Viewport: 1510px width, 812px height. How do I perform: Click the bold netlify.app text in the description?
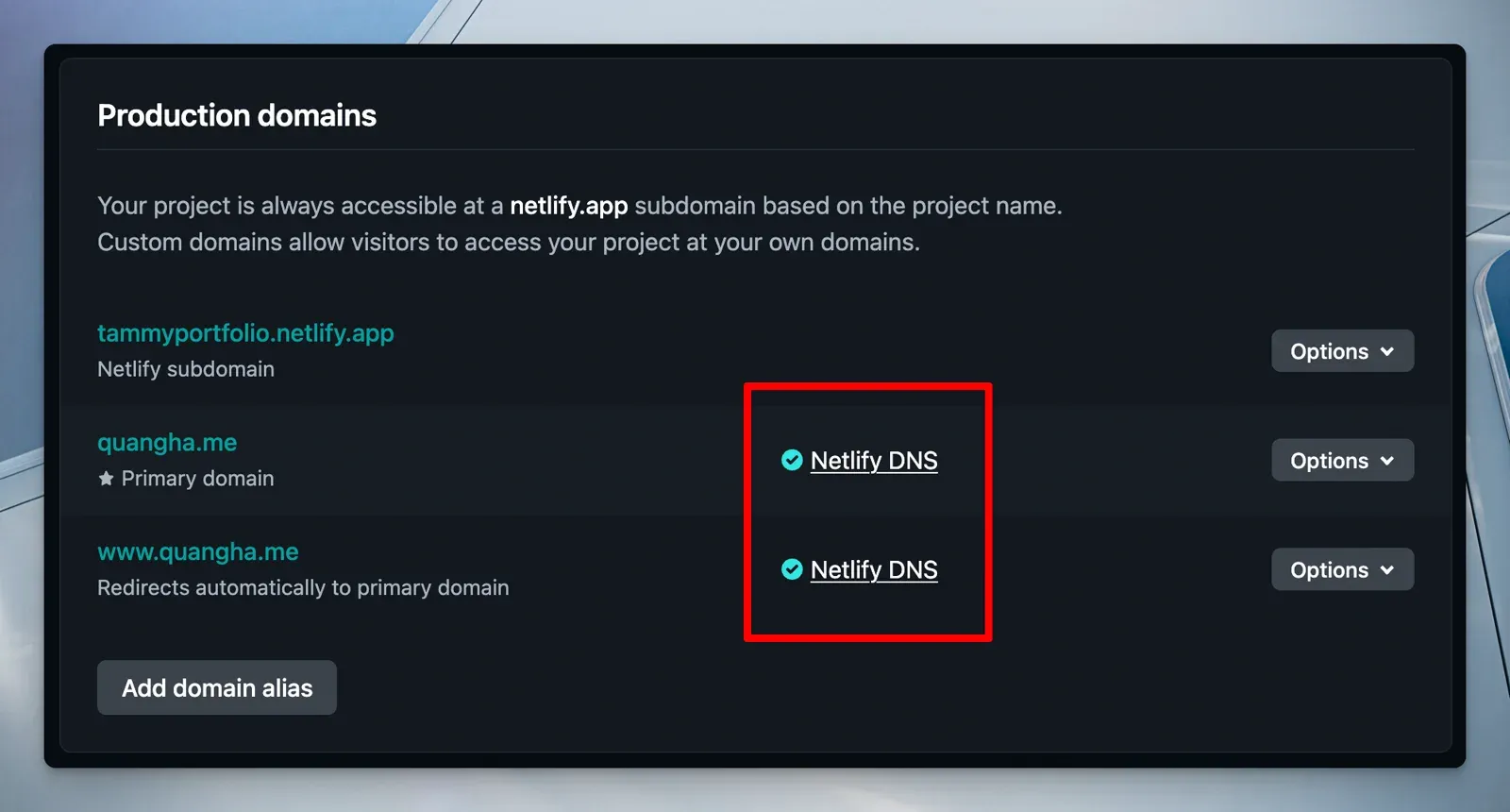pos(568,206)
